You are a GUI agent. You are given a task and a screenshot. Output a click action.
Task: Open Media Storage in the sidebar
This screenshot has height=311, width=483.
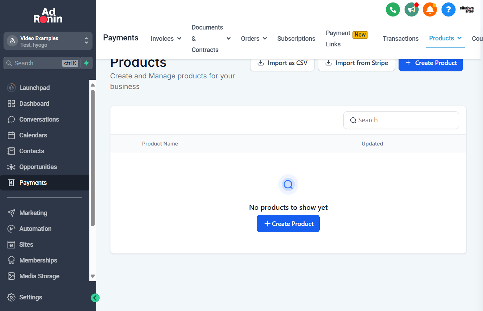(x=45, y=276)
